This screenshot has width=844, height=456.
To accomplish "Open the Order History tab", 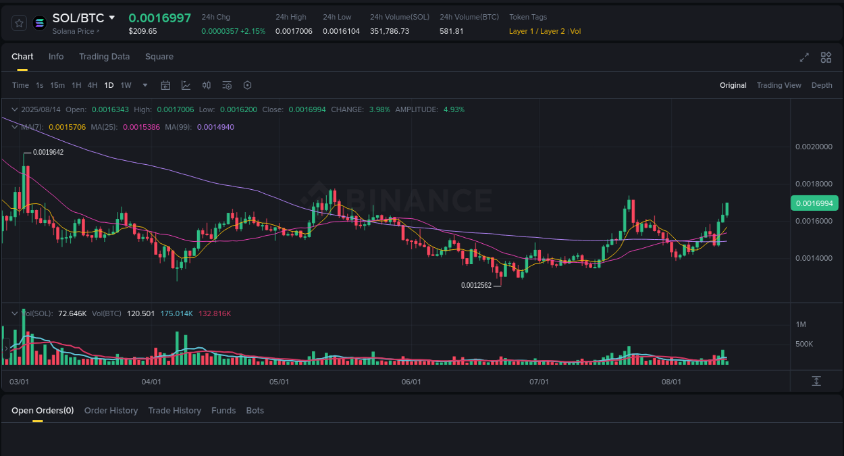I will [111, 410].
